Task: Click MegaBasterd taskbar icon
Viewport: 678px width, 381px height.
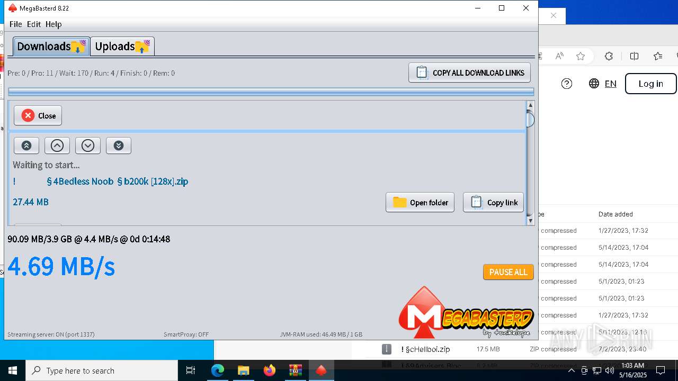Action: [x=321, y=370]
